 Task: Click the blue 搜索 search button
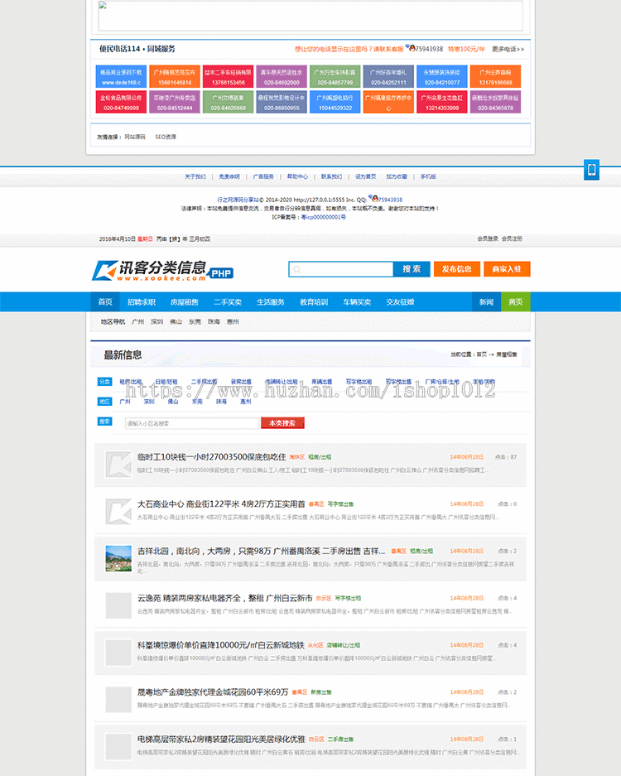tap(412, 269)
